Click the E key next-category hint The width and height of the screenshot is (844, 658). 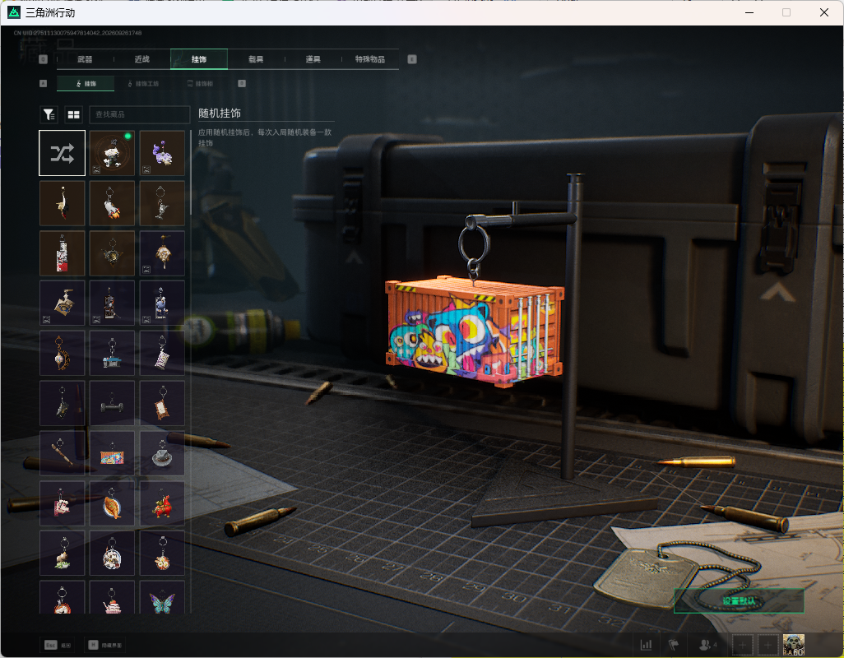(412, 59)
